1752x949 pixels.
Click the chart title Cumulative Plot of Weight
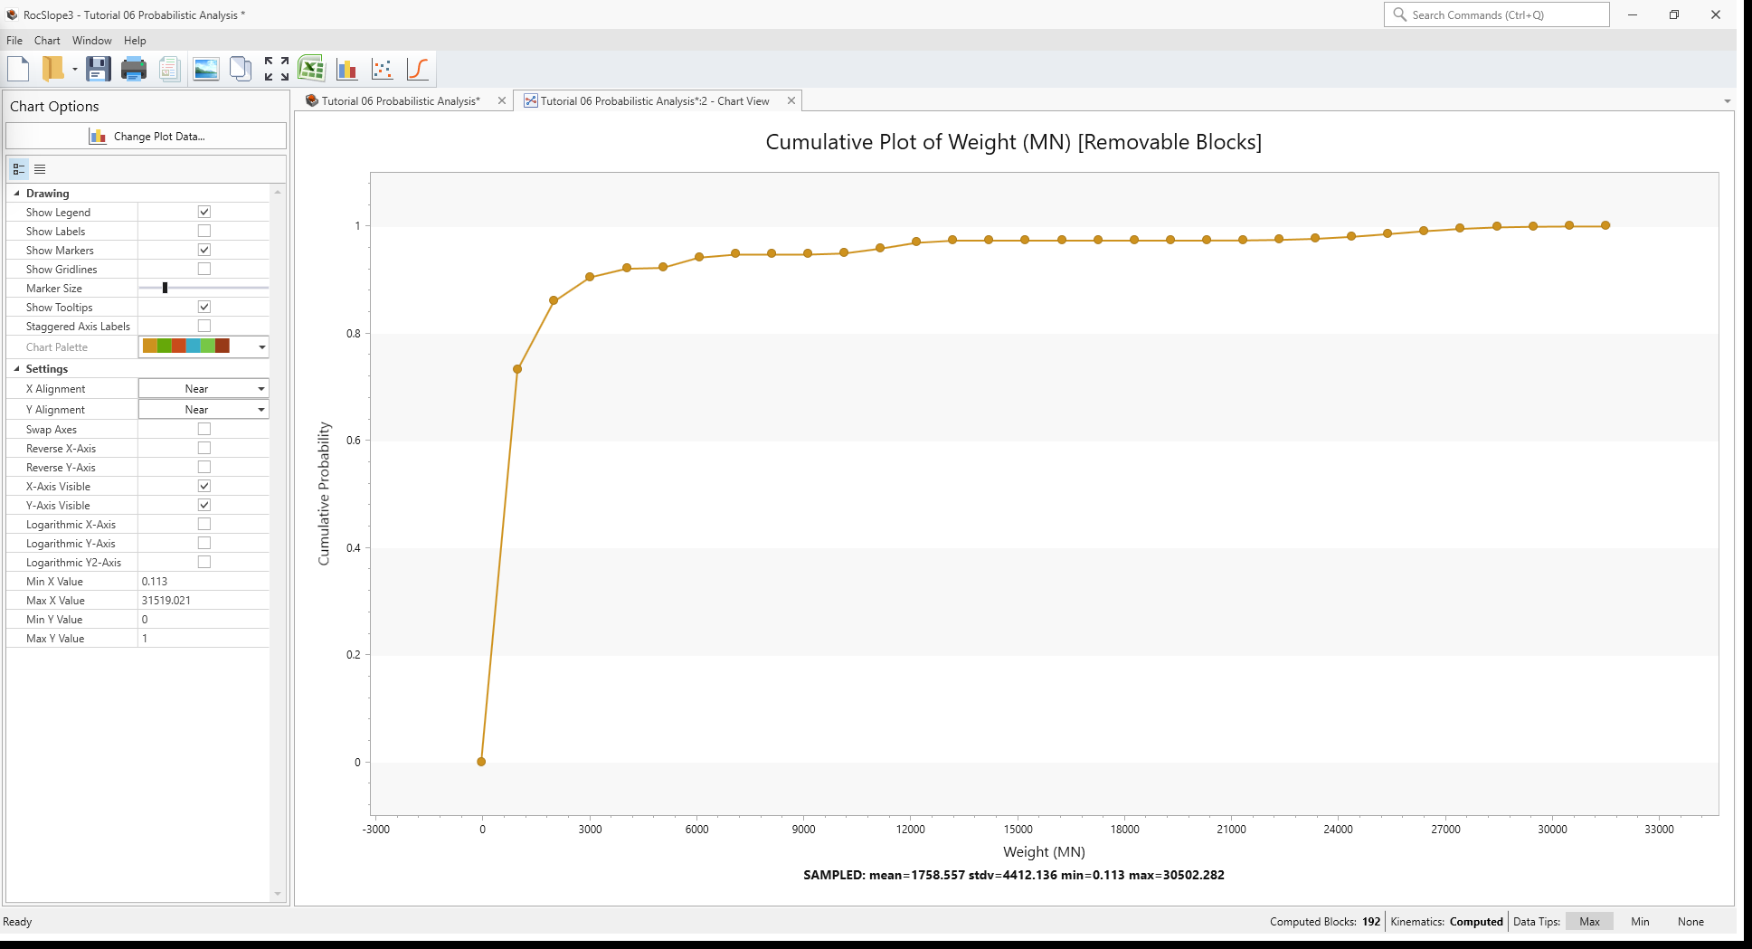(1013, 142)
